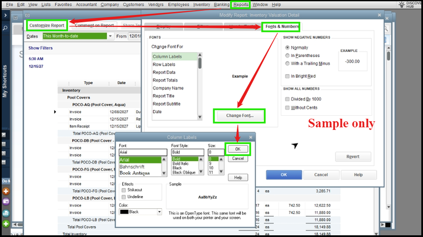Confirm font dialog with OK button
This screenshot has height=237, width=423.
[x=238, y=149]
